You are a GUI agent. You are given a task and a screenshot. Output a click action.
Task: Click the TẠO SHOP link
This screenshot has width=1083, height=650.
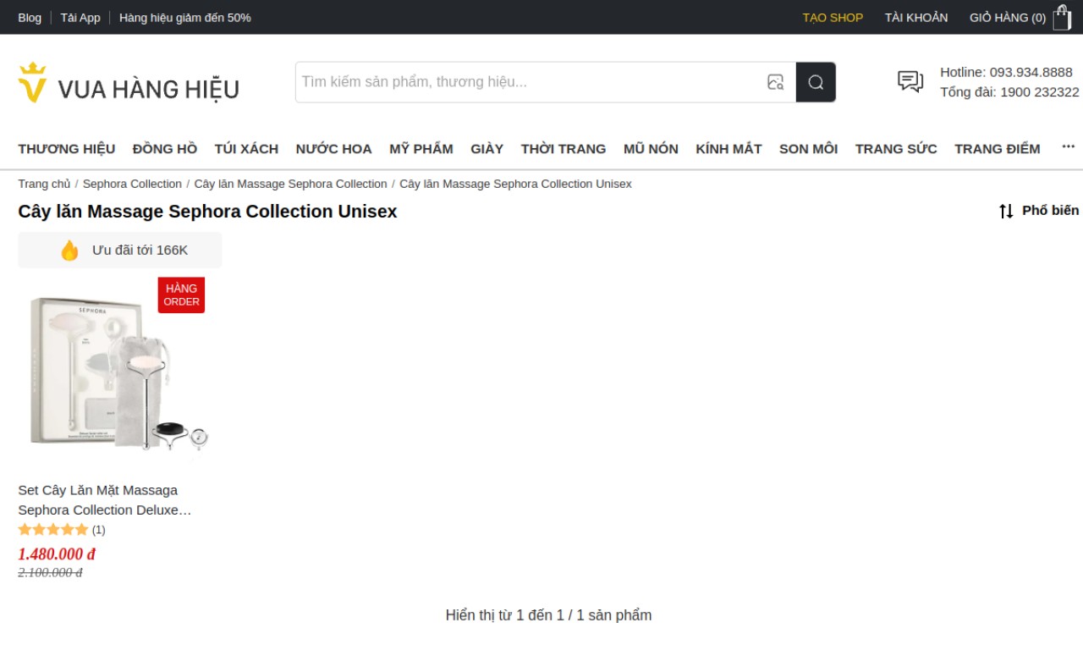pyautogui.click(x=833, y=18)
